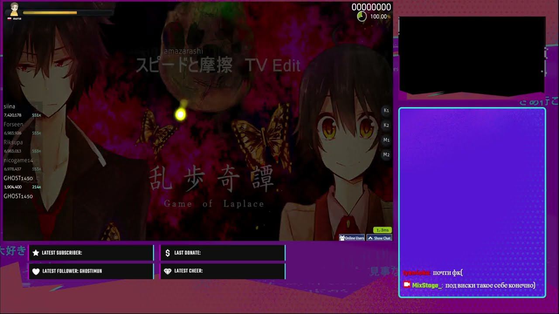Click the chat message 'почти фк('
559x314 pixels.
[448, 273]
